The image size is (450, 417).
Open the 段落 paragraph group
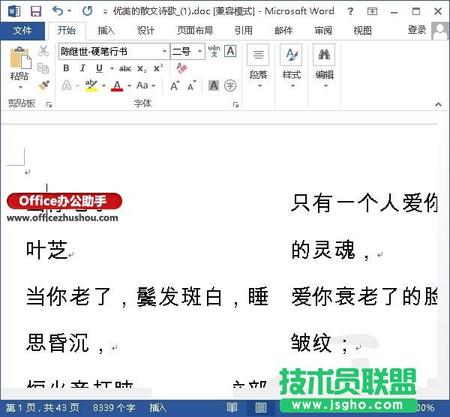click(258, 66)
